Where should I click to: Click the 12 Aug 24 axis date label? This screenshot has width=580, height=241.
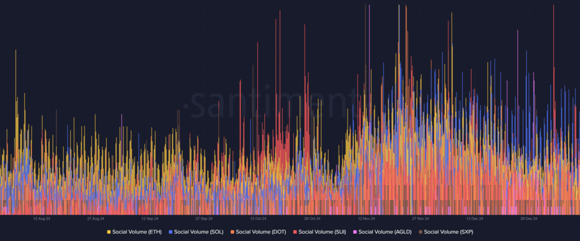tap(42, 218)
